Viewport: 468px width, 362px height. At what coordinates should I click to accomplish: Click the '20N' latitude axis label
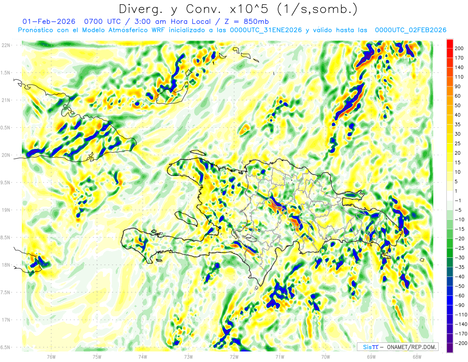(x=6, y=155)
